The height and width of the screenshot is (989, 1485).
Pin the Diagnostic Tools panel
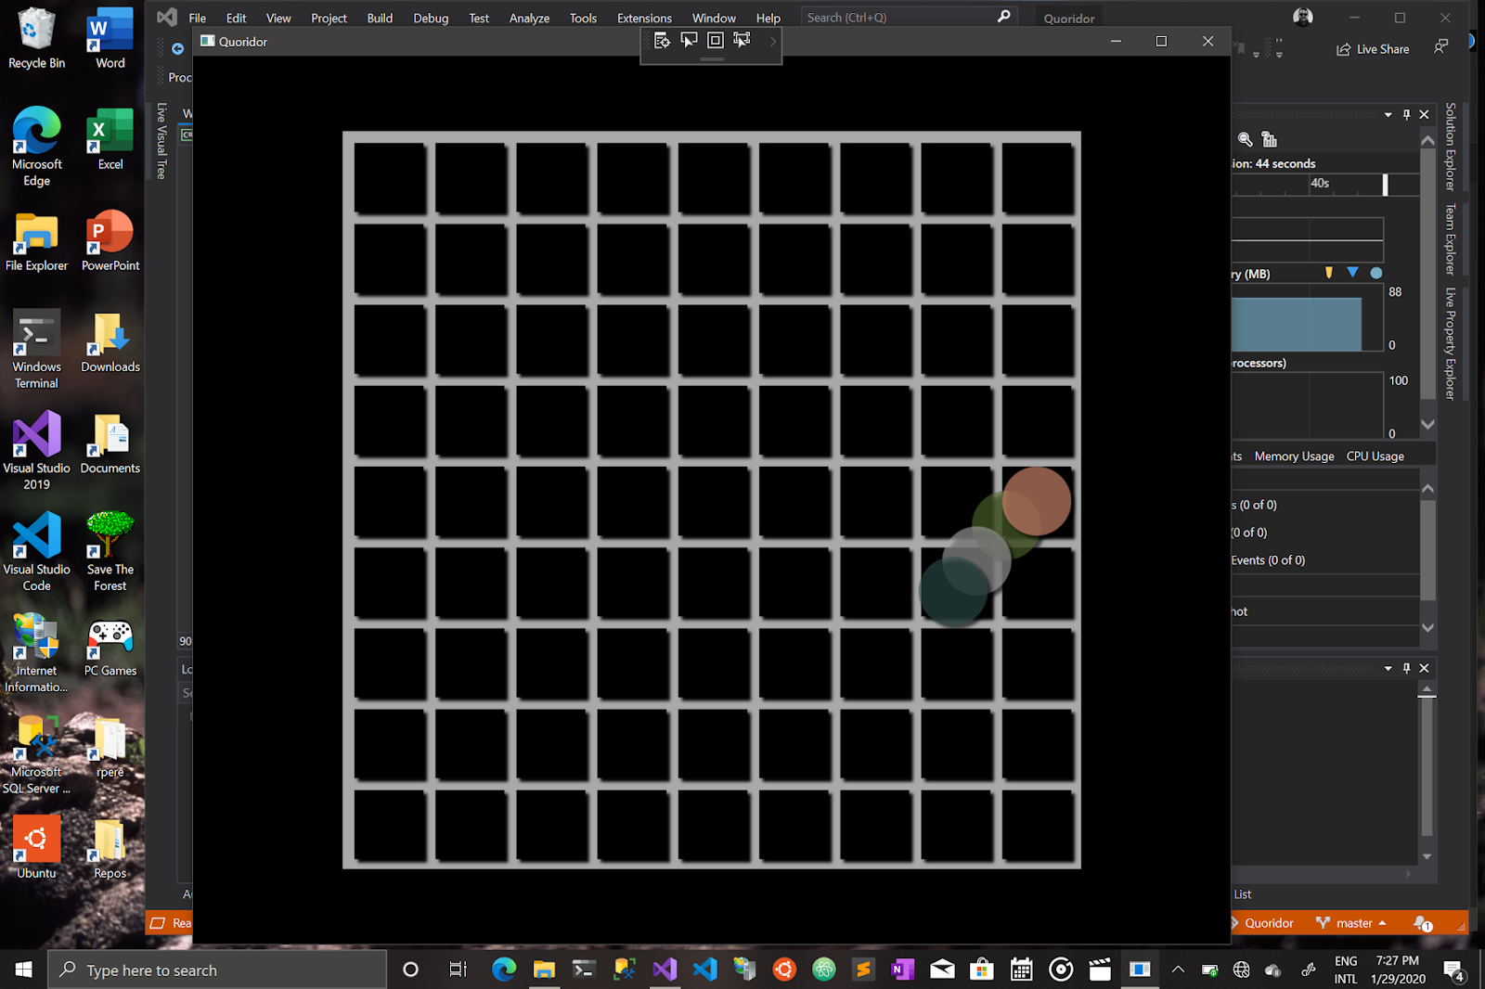point(1406,114)
